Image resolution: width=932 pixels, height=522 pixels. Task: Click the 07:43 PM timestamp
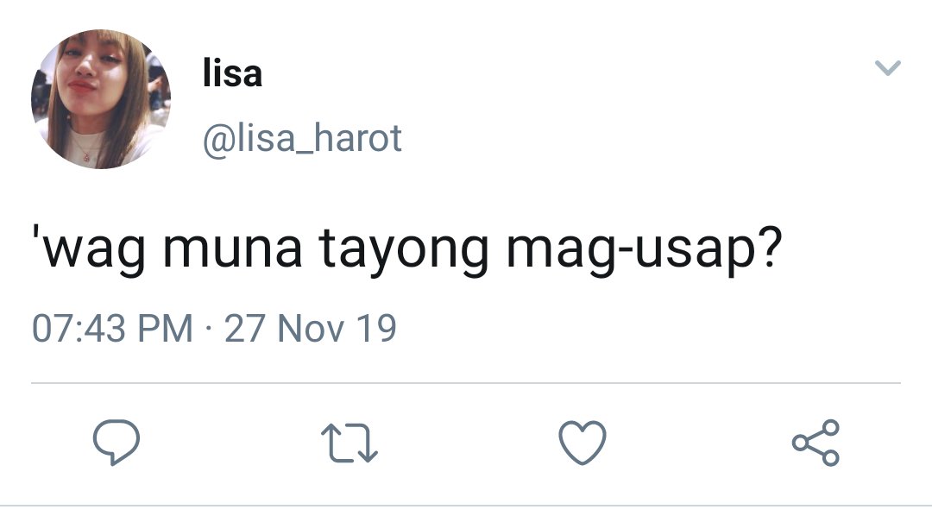coord(112,328)
